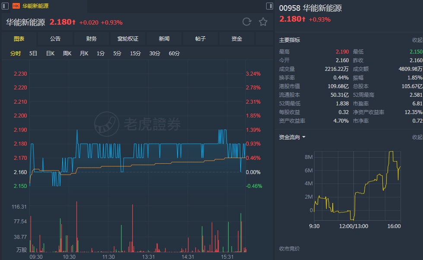The height and width of the screenshot is (260, 423).
Task: Click the 总股本 value 105.67亿
Action: pos(412,86)
